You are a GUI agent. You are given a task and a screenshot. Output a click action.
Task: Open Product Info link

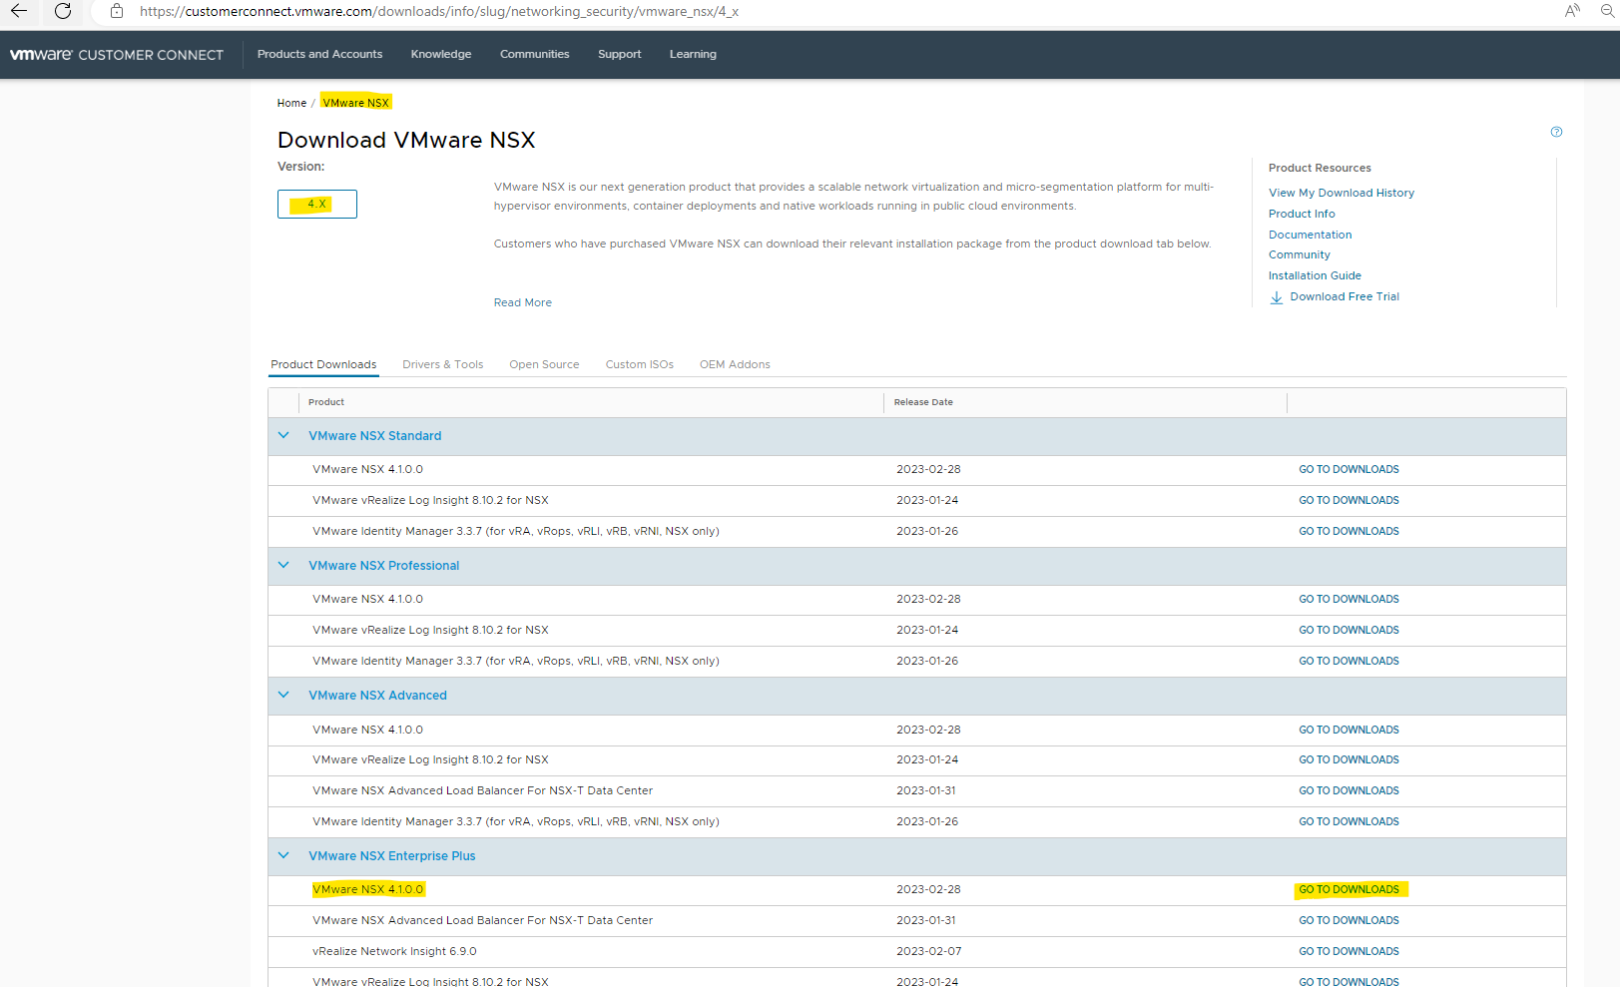pos(1302,215)
